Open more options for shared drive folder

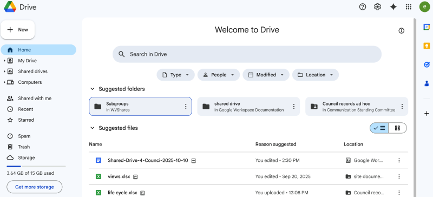coord(294,107)
